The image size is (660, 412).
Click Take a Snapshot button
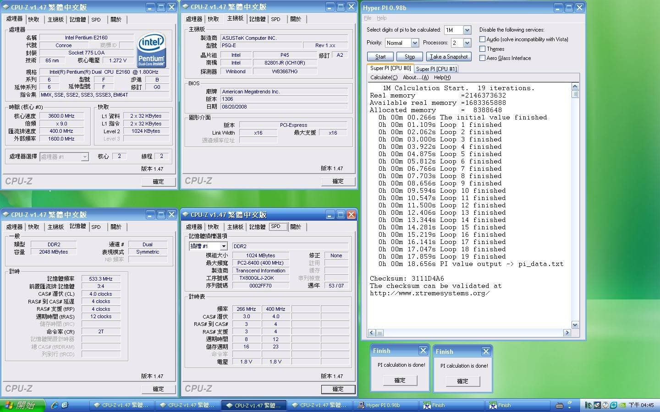pyautogui.click(x=449, y=57)
